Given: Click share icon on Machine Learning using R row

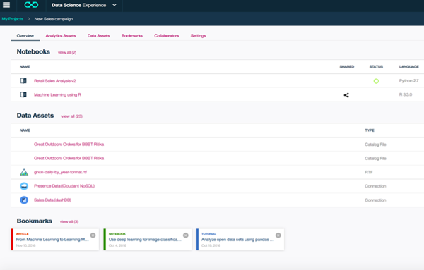Looking at the screenshot, I should click(346, 95).
